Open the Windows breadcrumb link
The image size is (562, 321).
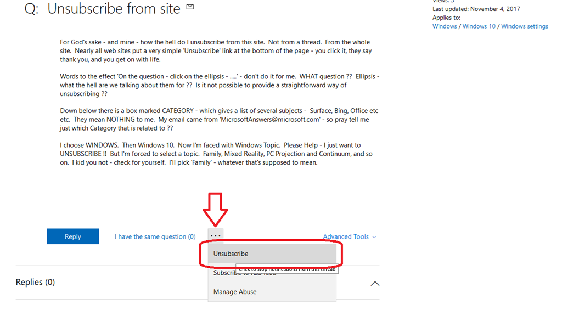point(444,26)
